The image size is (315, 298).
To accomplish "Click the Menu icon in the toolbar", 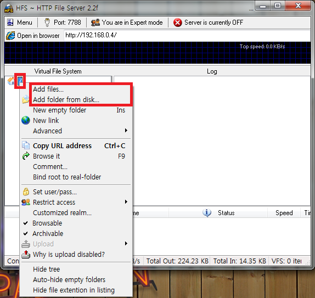I will pyautogui.click(x=10, y=23).
